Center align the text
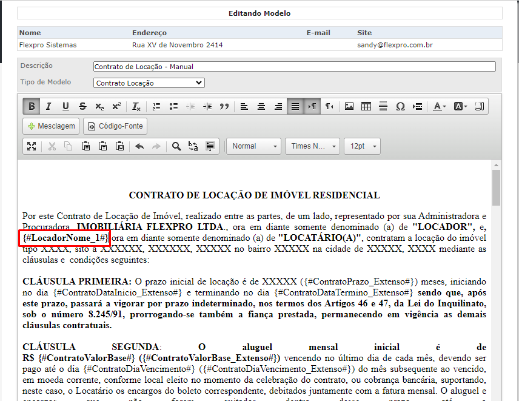 [261, 106]
